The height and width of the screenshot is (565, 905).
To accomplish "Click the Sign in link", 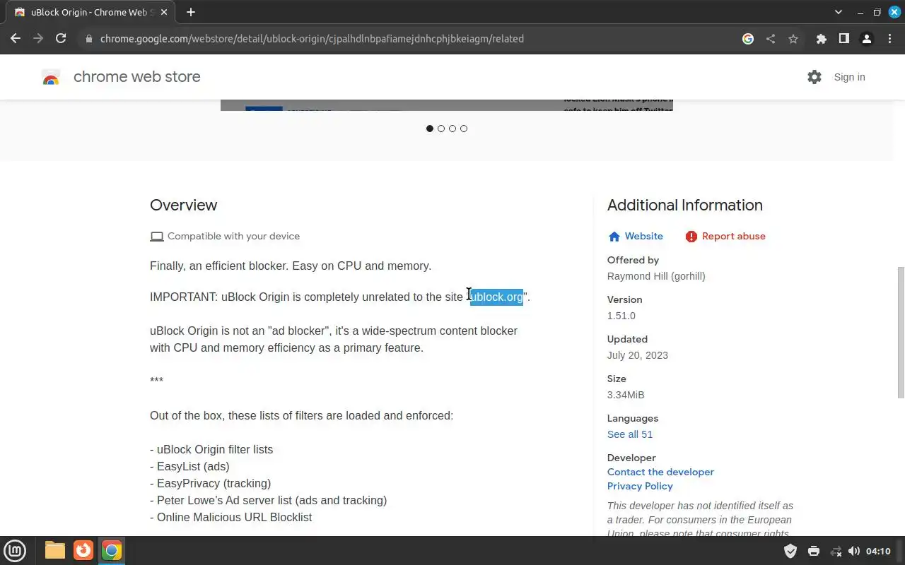I will (x=849, y=77).
